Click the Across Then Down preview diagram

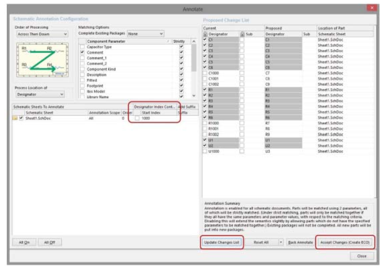pos(43,60)
